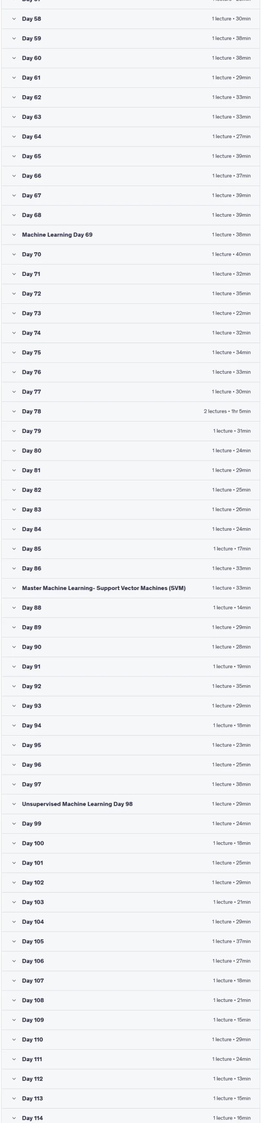Expand the Machine Learning Day 69 chevron
The width and height of the screenshot is (262, 1123).
[x=14, y=235]
